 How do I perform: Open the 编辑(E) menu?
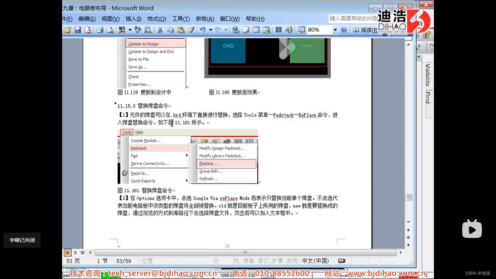point(87,19)
